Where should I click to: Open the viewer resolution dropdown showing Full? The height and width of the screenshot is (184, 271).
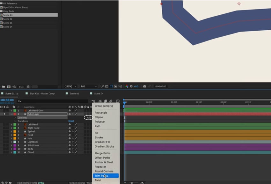click(x=89, y=86)
